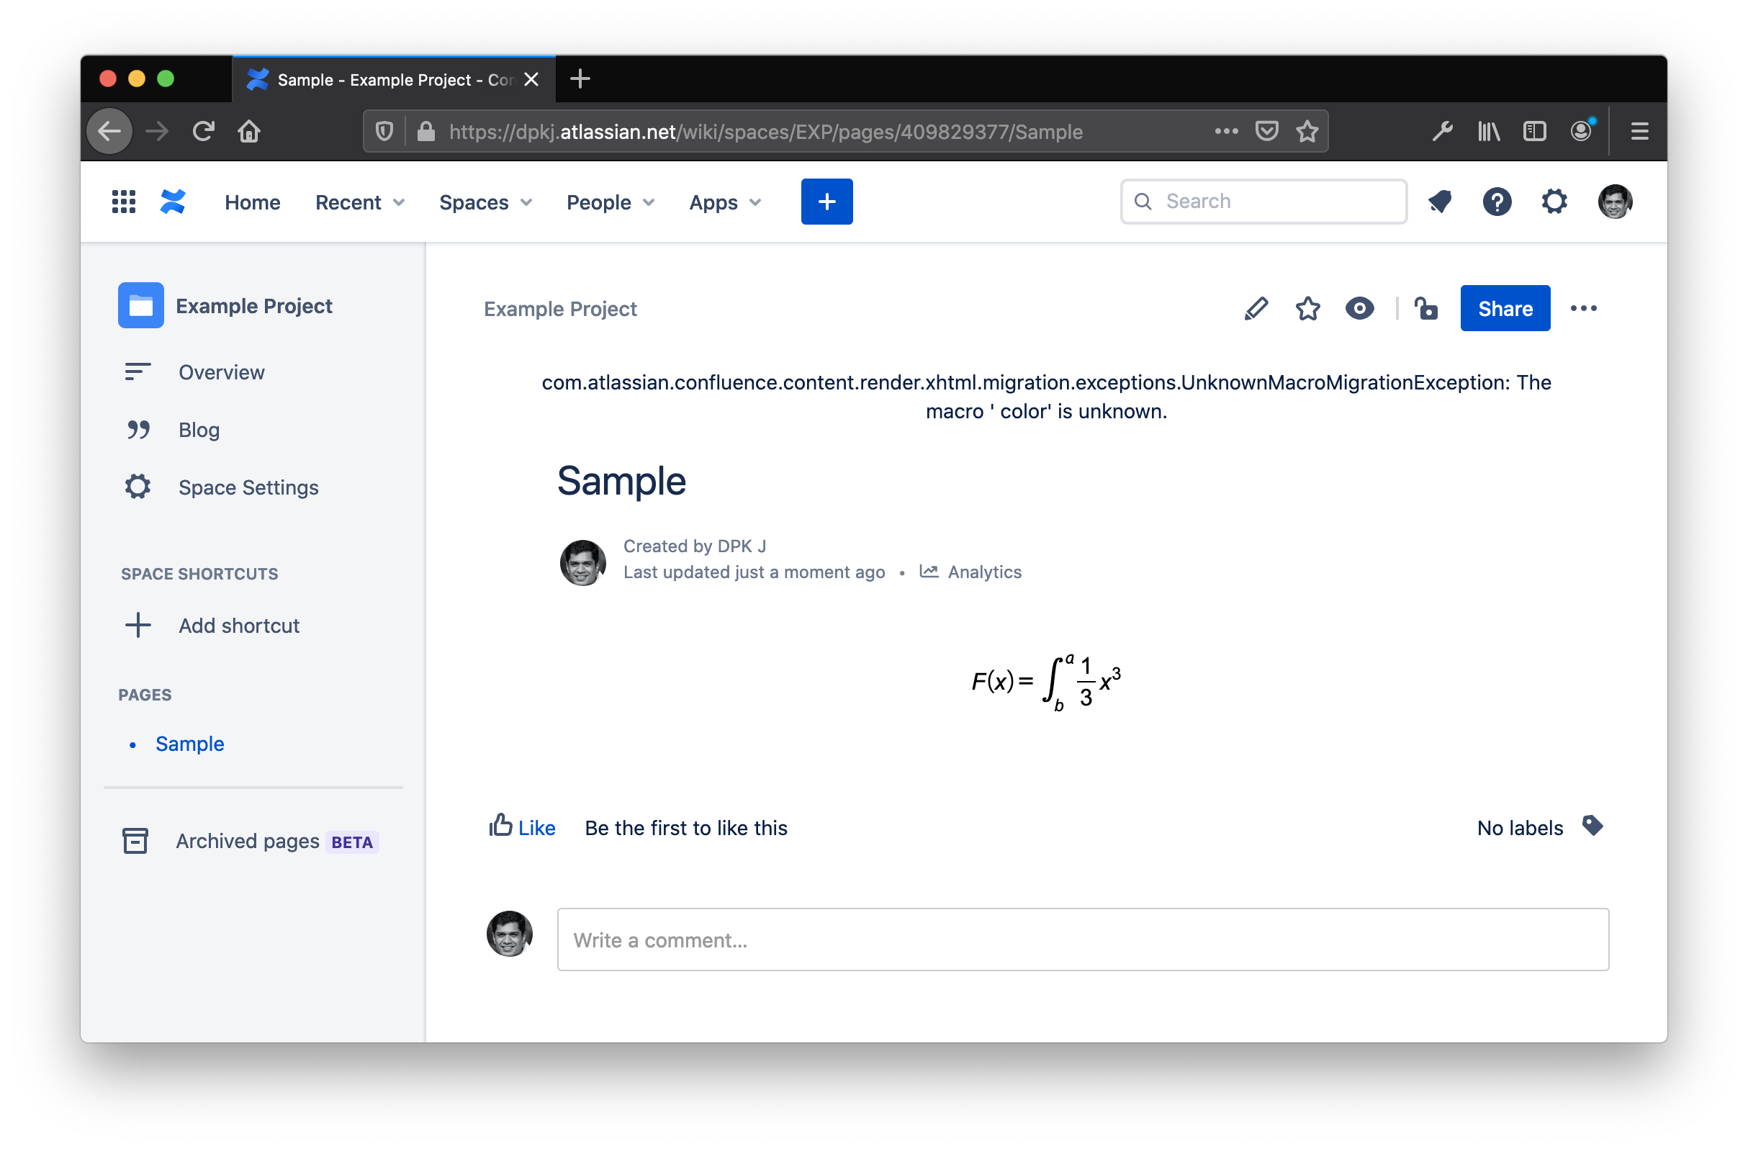Viewport: 1748px width, 1149px height.
Task: Click the edit page pencil icon
Action: 1256,309
